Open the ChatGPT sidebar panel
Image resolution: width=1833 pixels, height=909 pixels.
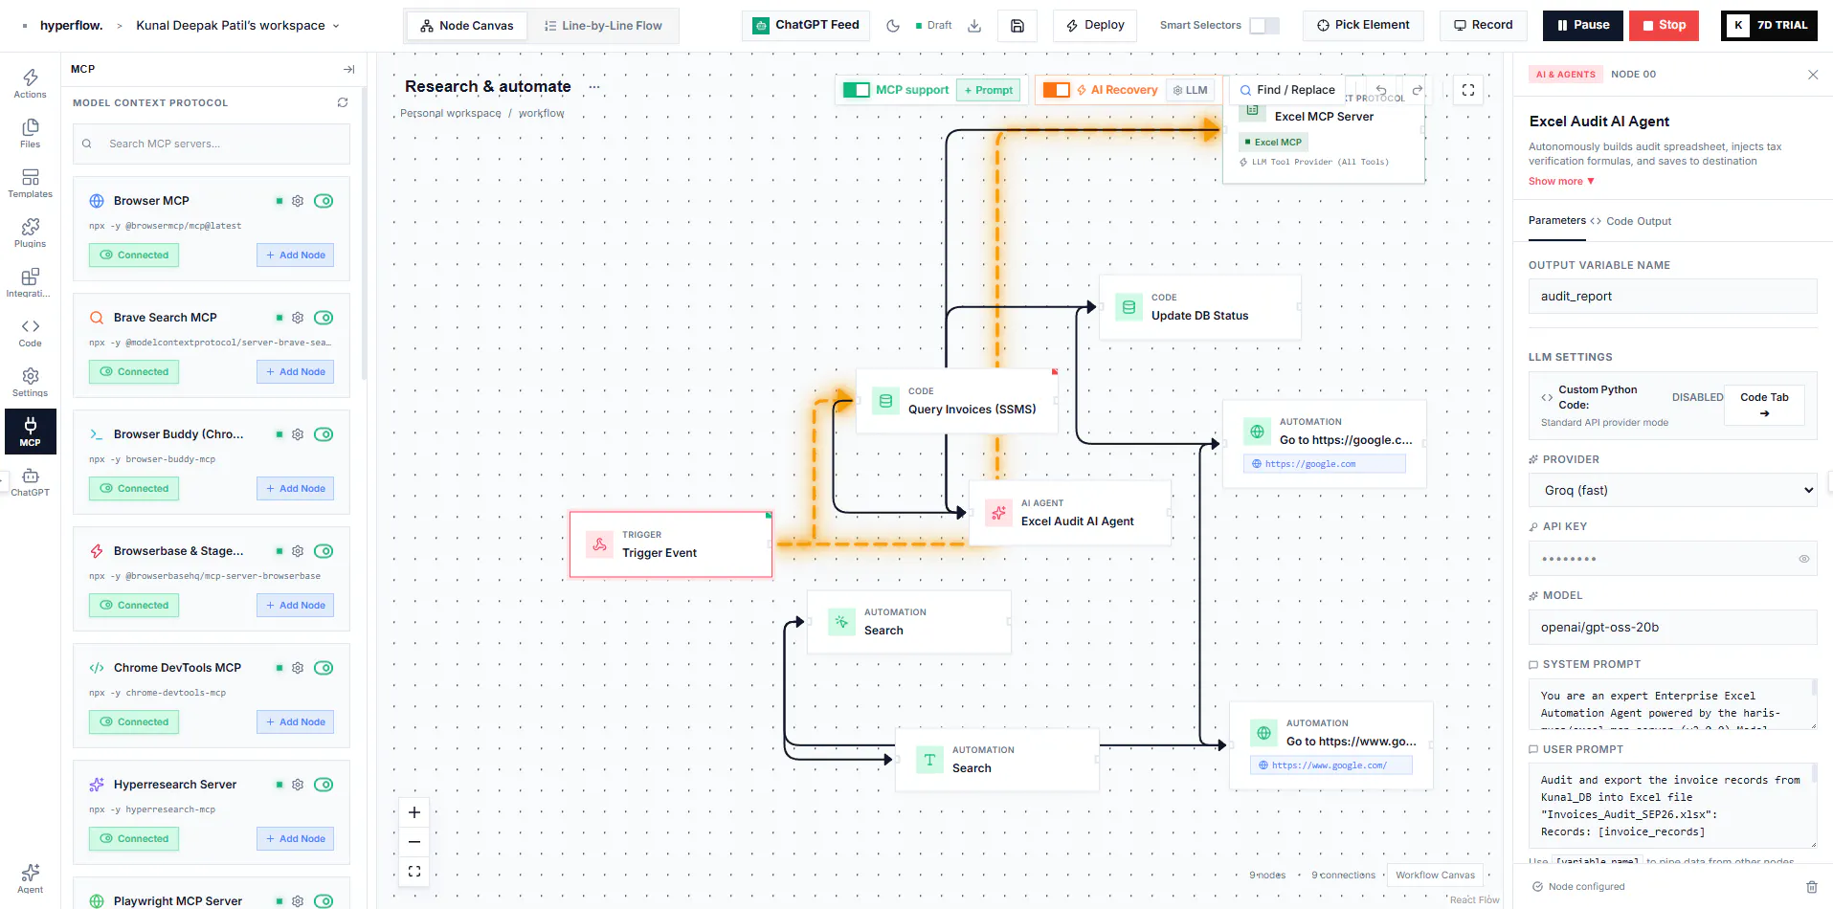pyautogui.click(x=30, y=481)
